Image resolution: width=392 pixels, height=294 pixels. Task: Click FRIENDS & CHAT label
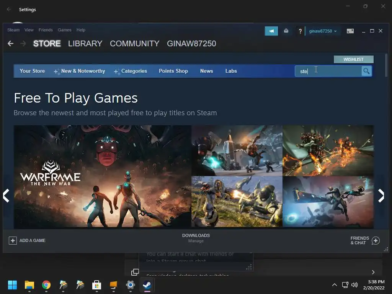click(x=360, y=240)
